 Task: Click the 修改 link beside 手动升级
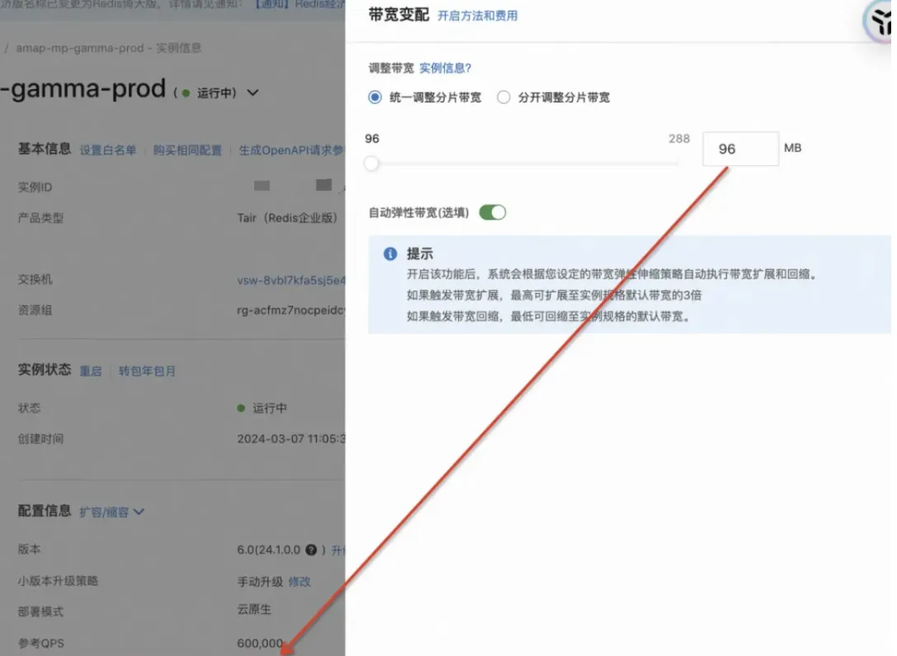(300, 582)
